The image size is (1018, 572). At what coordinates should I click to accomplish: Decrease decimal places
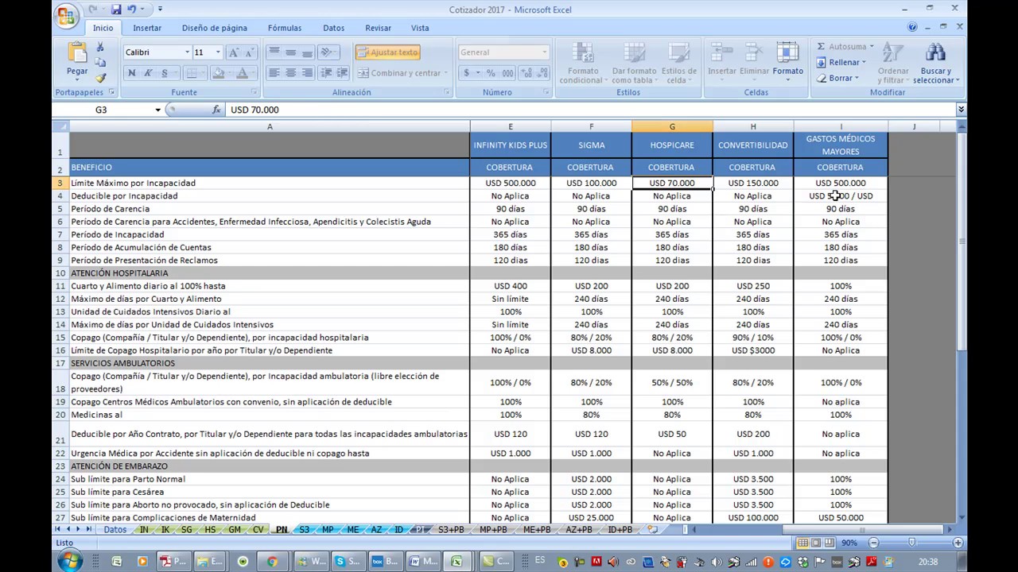(542, 73)
